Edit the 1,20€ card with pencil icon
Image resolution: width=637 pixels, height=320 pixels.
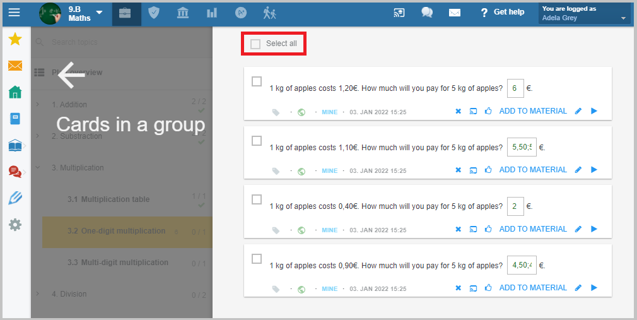pyautogui.click(x=578, y=112)
